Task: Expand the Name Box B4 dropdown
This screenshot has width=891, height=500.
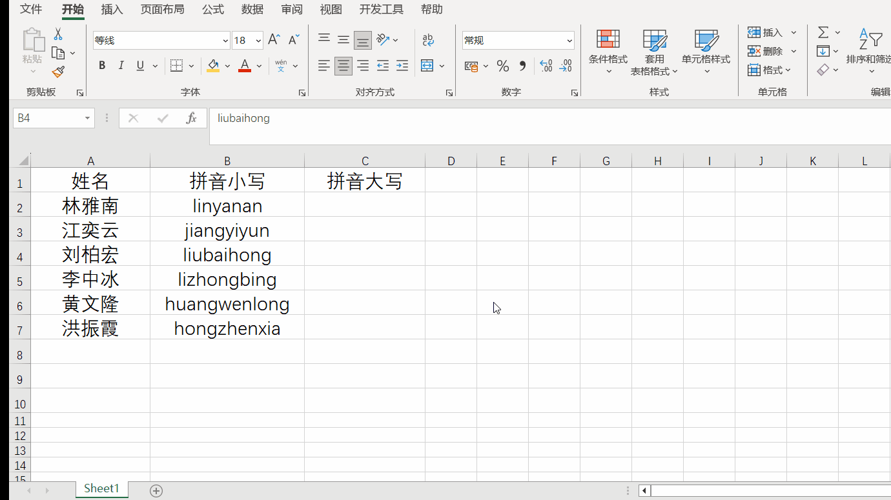Action: tap(87, 118)
